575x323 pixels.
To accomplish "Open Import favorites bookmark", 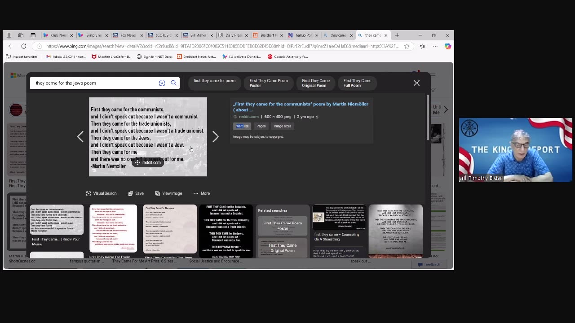I will coord(22,57).
